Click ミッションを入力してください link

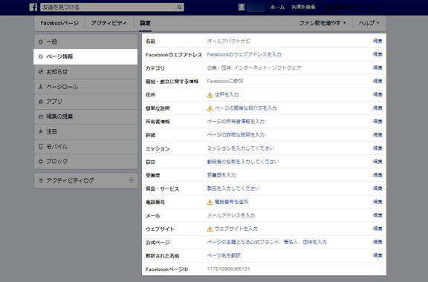click(x=241, y=148)
